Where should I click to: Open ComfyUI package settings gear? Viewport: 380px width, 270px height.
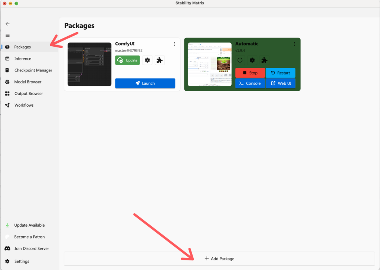tap(147, 60)
